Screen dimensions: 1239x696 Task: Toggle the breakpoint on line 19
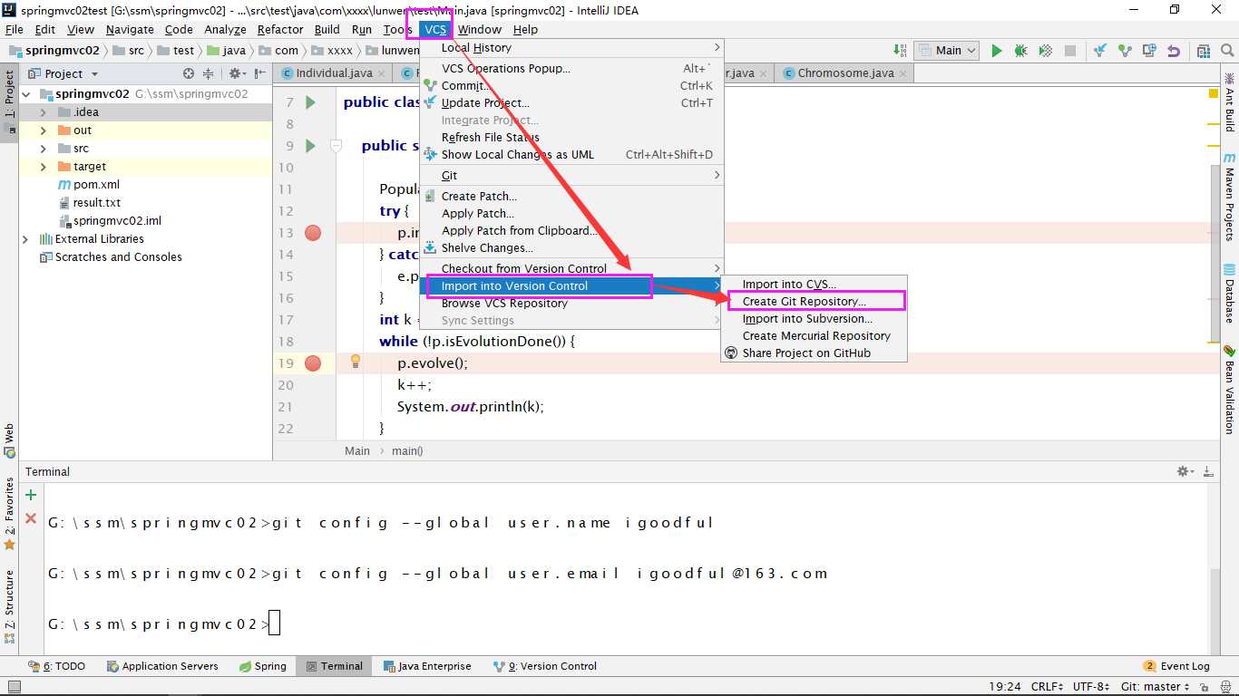coord(313,363)
